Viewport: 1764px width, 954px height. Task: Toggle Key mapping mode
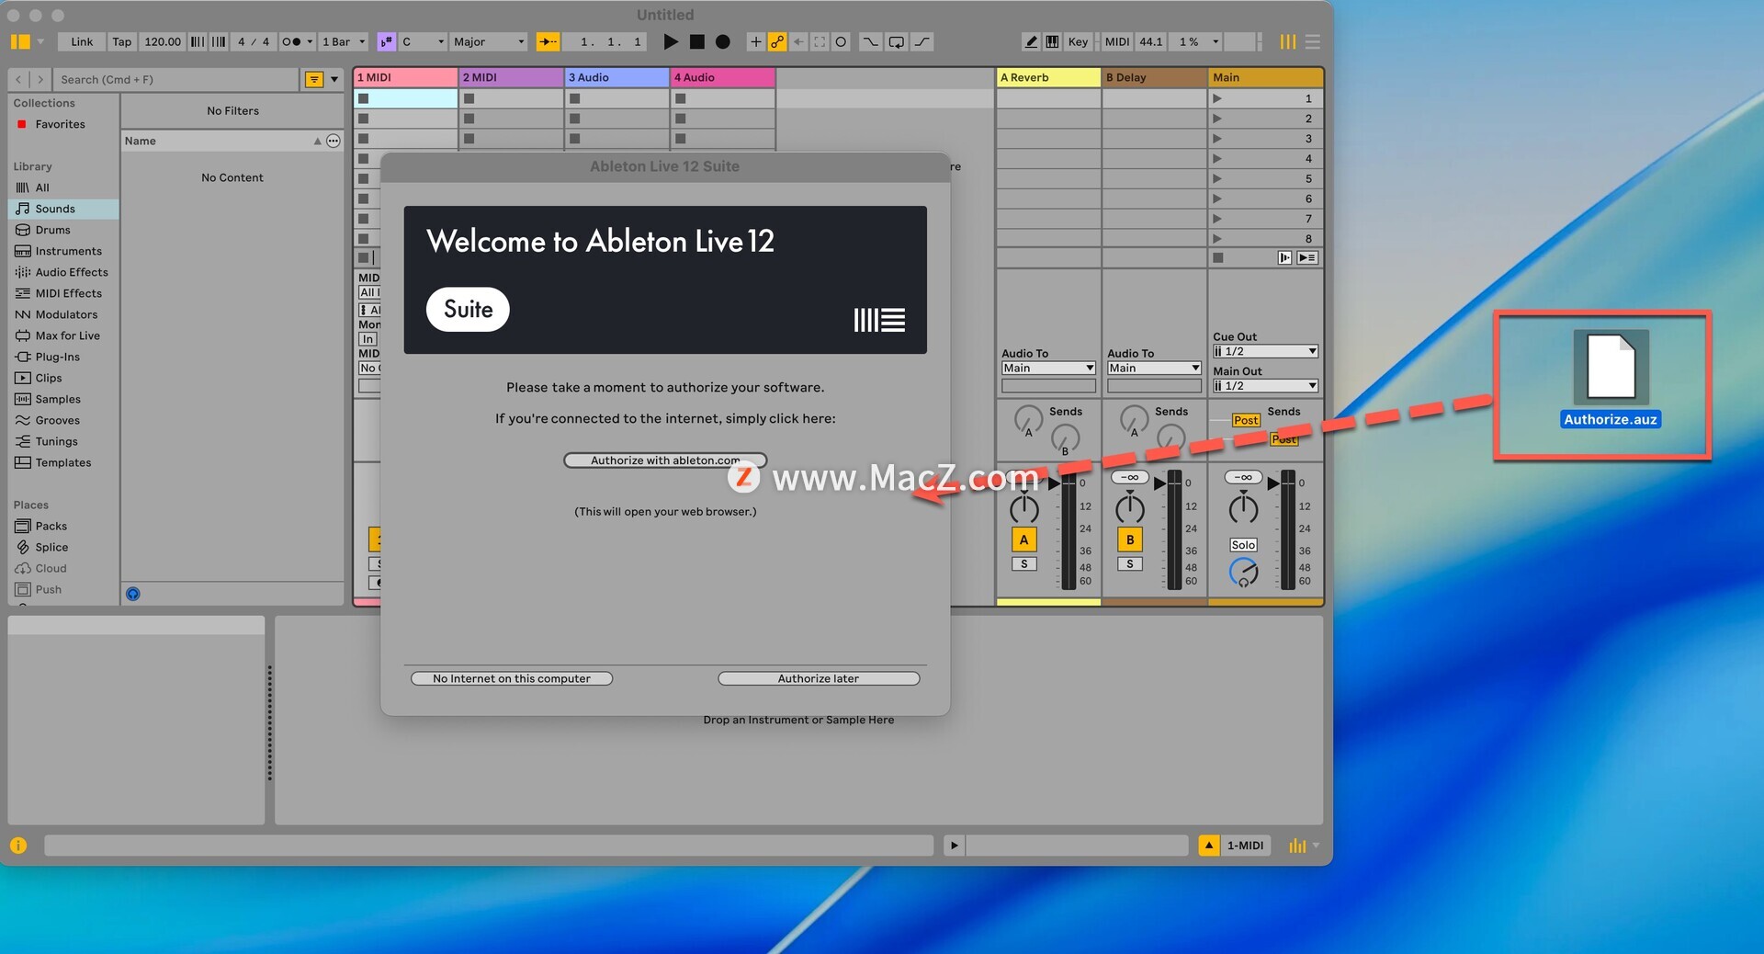tap(1078, 41)
